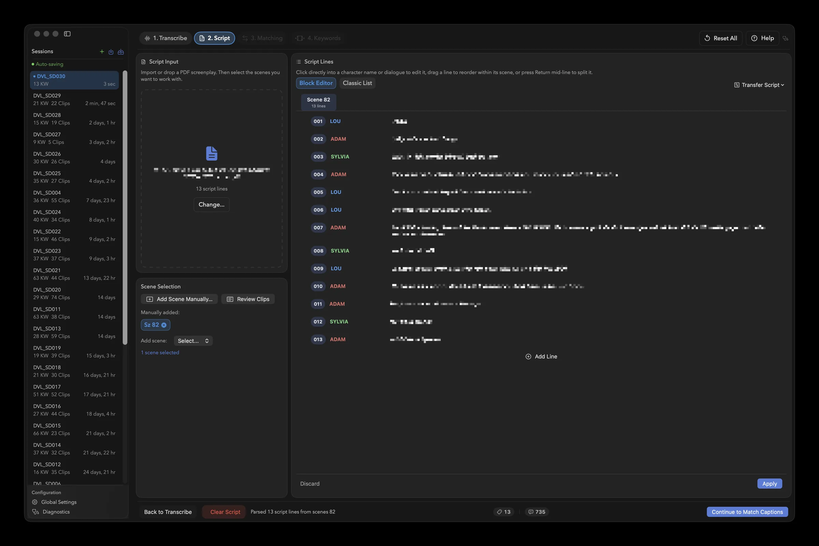Open the Add scene Select dropdown

[x=193, y=340]
